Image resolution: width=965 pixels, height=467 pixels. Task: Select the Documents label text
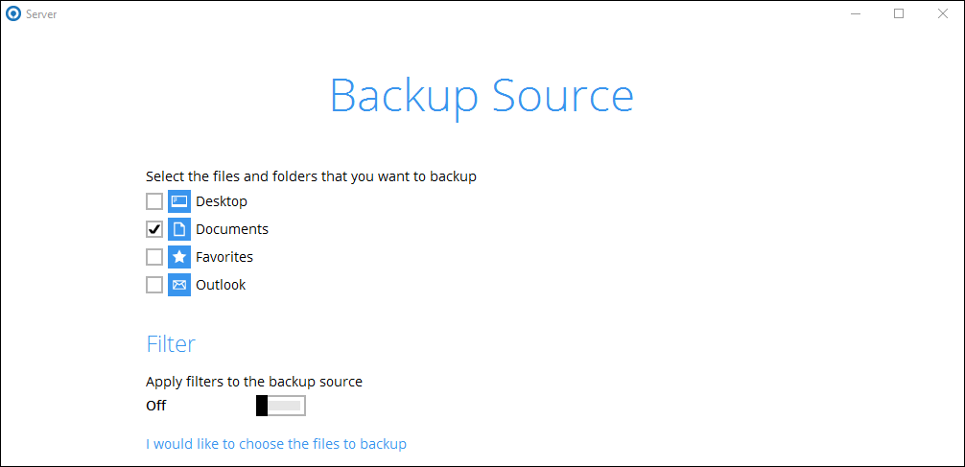[x=232, y=229]
